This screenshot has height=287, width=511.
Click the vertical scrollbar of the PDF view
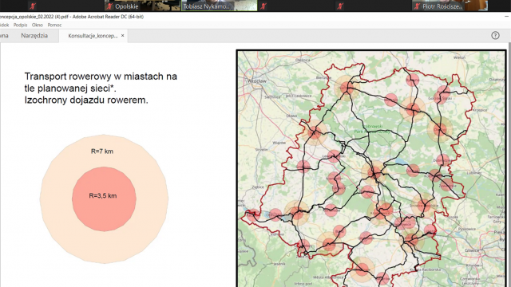point(509,164)
